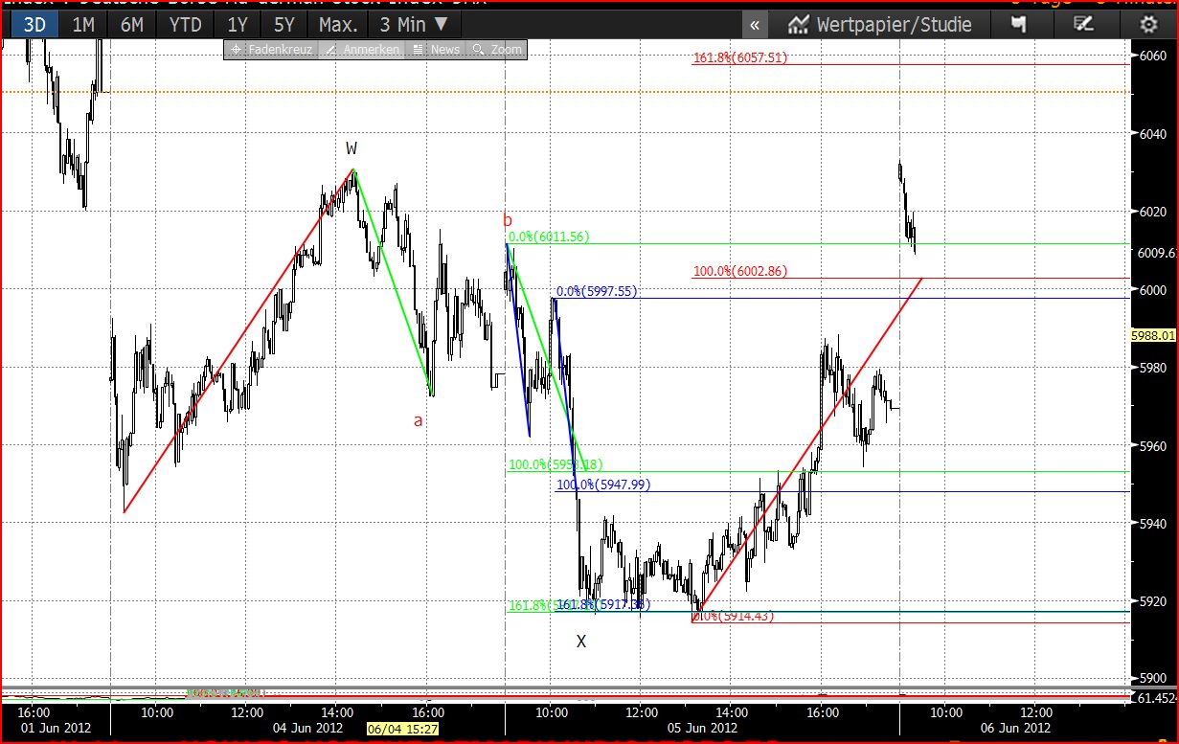Open the settings gear icon

click(x=1148, y=25)
